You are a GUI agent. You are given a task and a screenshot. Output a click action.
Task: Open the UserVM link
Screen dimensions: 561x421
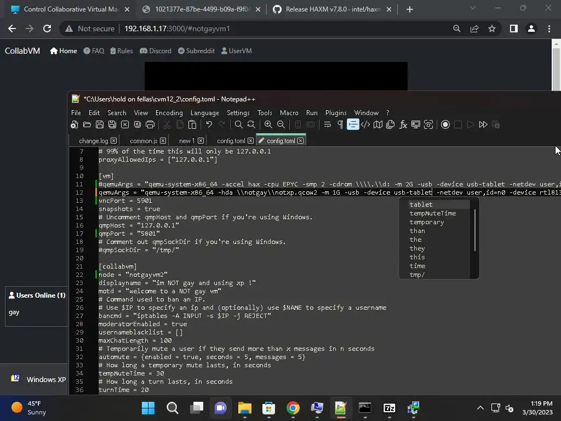pos(237,51)
